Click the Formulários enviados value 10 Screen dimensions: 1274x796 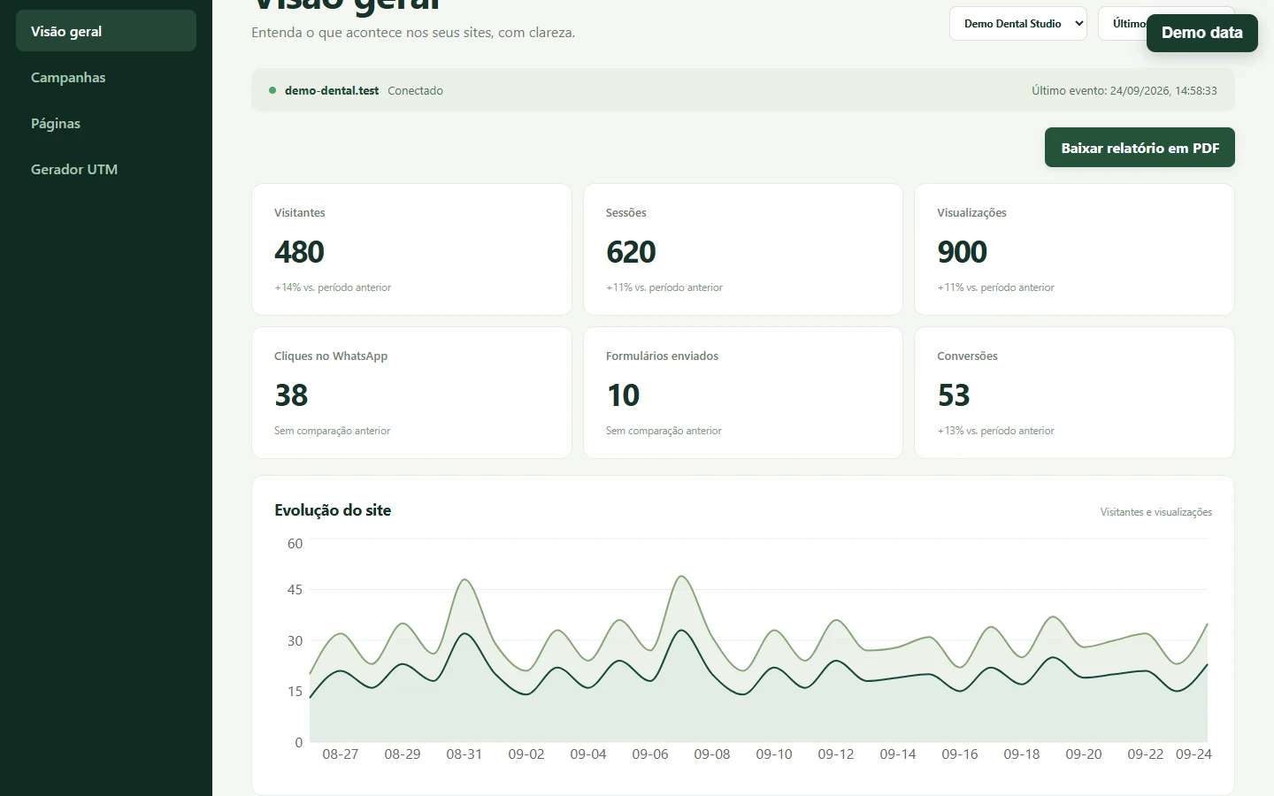(x=623, y=394)
